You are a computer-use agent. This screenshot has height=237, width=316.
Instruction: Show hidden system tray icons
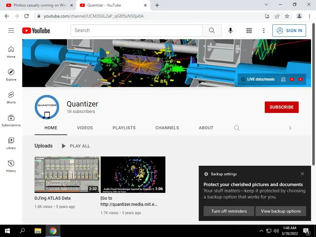coord(261,231)
